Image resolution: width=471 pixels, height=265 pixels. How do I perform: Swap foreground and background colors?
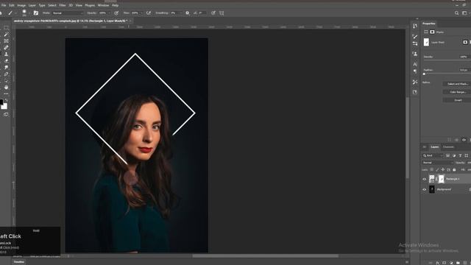[x=7, y=100]
